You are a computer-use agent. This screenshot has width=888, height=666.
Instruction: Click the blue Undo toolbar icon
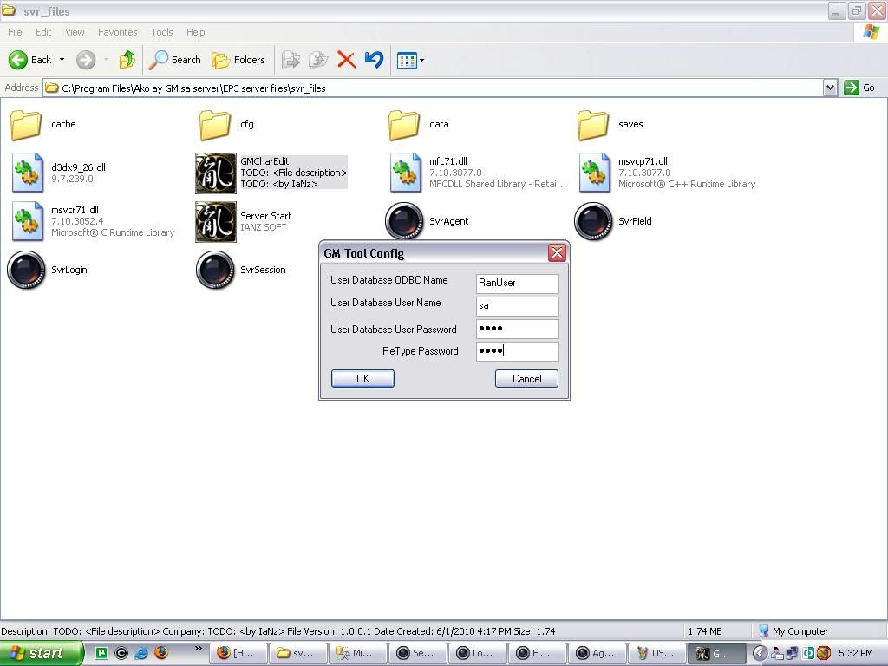click(374, 60)
